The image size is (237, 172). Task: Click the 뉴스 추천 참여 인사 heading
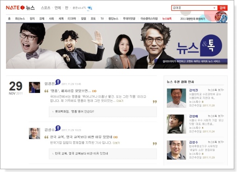pos(180,82)
